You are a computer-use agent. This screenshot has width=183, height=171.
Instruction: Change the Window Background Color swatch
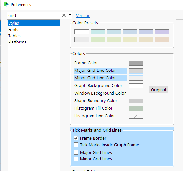[136, 93]
